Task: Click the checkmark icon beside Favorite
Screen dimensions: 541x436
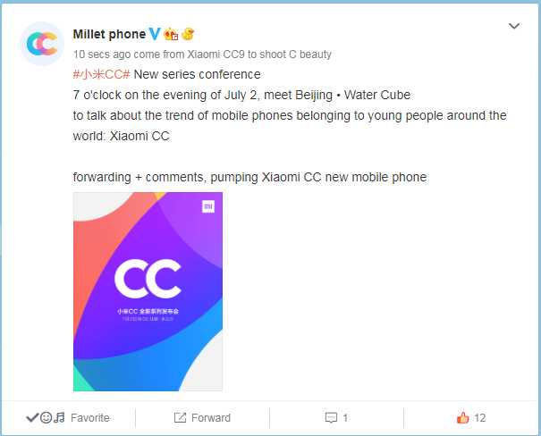Action: point(32,418)
